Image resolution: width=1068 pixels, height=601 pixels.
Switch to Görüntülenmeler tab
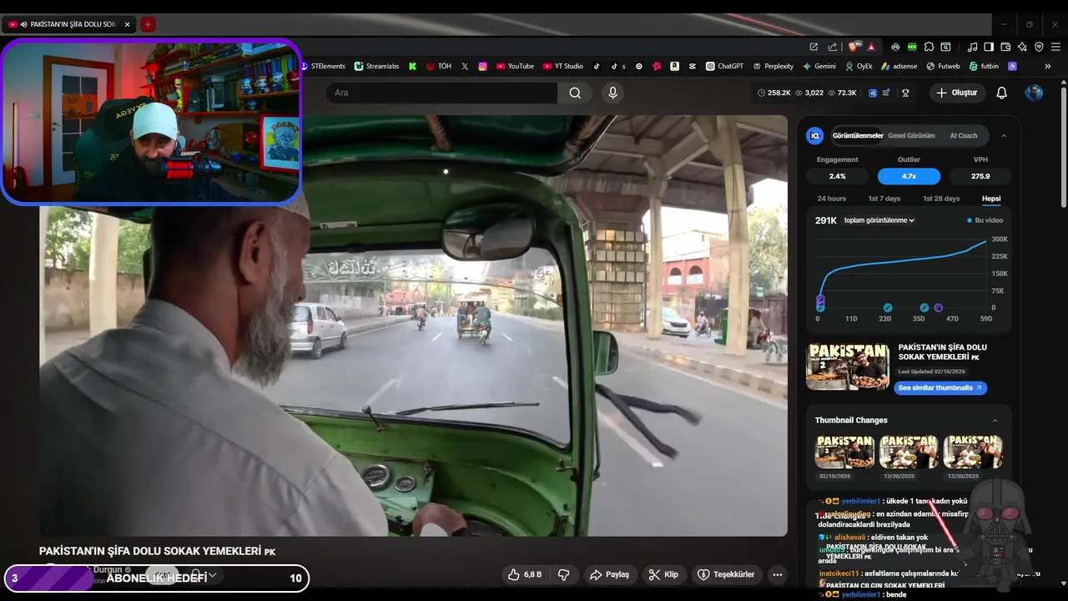[858, 135]
